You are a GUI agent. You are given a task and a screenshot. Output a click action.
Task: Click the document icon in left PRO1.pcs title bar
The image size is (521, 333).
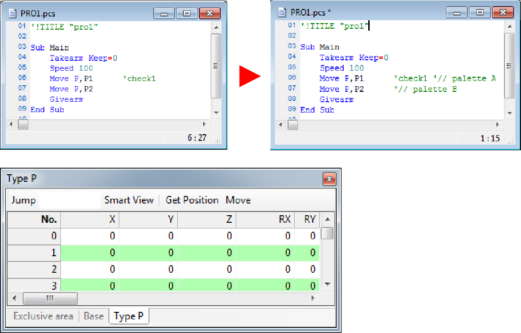(13, 13)
